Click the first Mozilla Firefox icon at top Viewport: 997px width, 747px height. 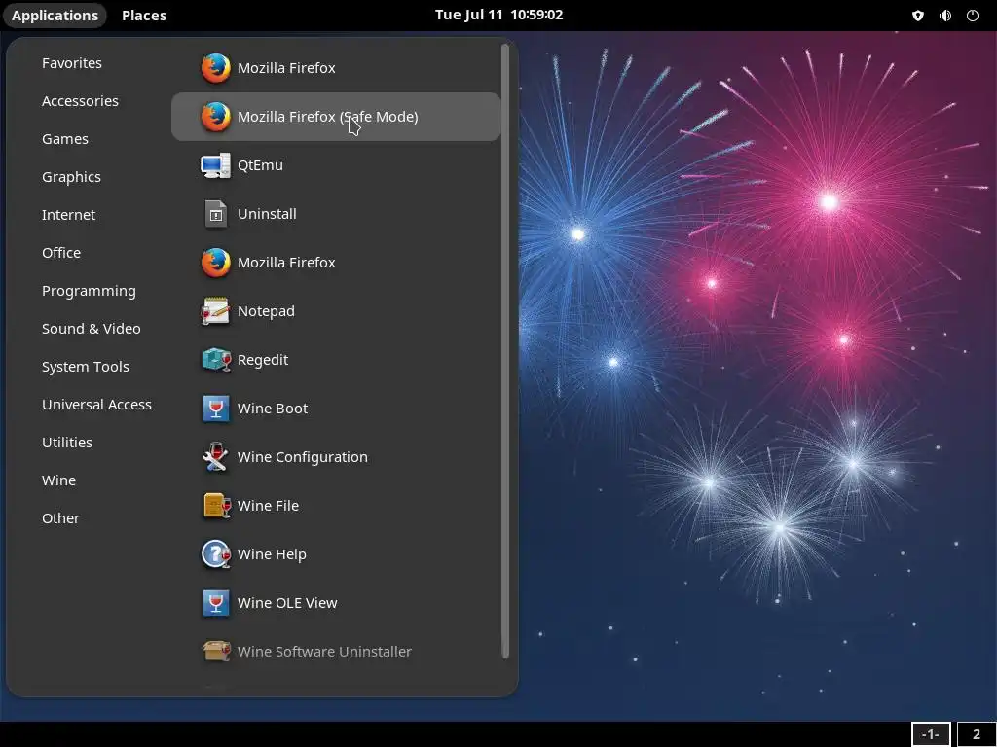tap(215, 68)
